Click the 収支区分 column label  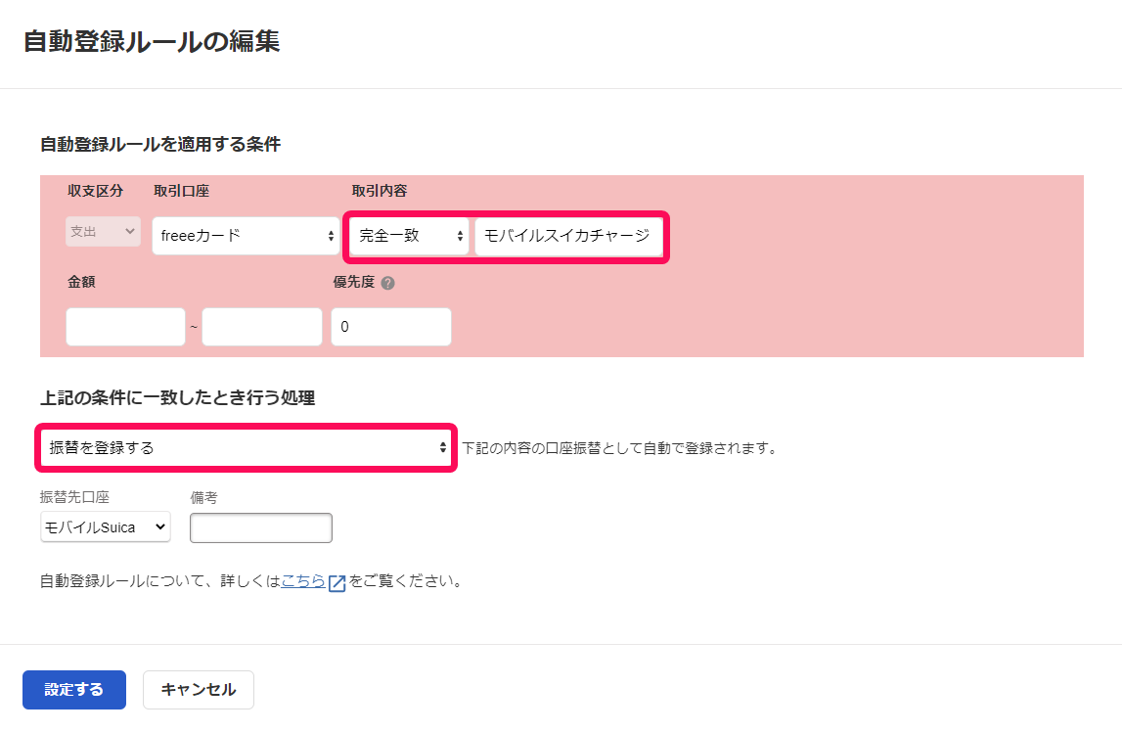click(95, 191)
